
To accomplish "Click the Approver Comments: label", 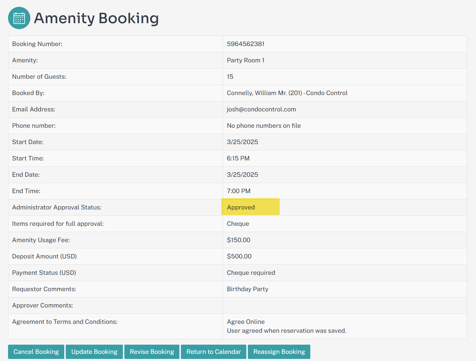I will coord(43,305).
